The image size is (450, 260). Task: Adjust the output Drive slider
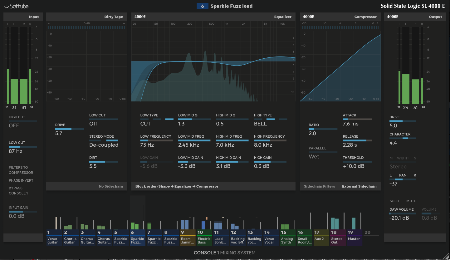403,121
